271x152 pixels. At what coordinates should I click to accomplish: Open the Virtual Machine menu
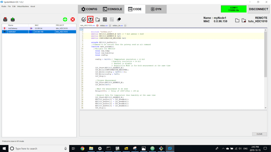point(23,6)
